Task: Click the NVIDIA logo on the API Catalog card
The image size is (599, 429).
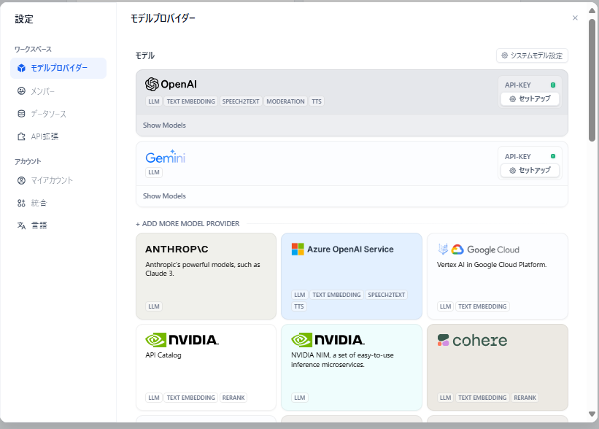Action: (182, 339)
